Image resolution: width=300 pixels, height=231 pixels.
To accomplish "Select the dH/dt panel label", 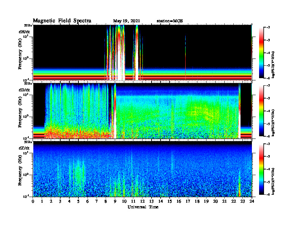I will tap(24, 32).
